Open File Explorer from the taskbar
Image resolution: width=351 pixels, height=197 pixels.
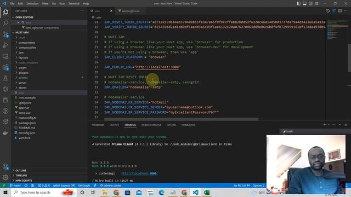(105, 192)
